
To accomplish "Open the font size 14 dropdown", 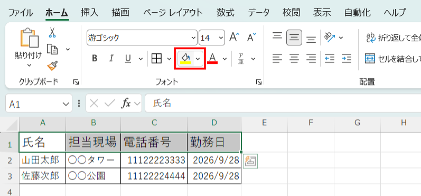I will pyautogui.click(x=221, y=38).
